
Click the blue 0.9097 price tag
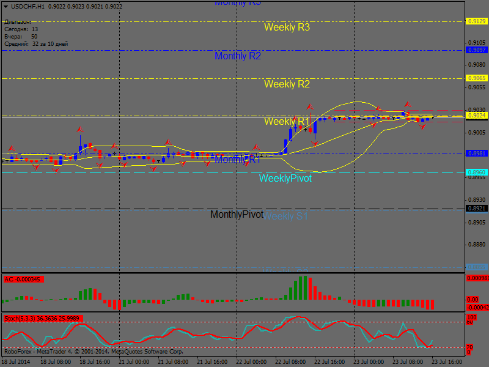(476, 50)
